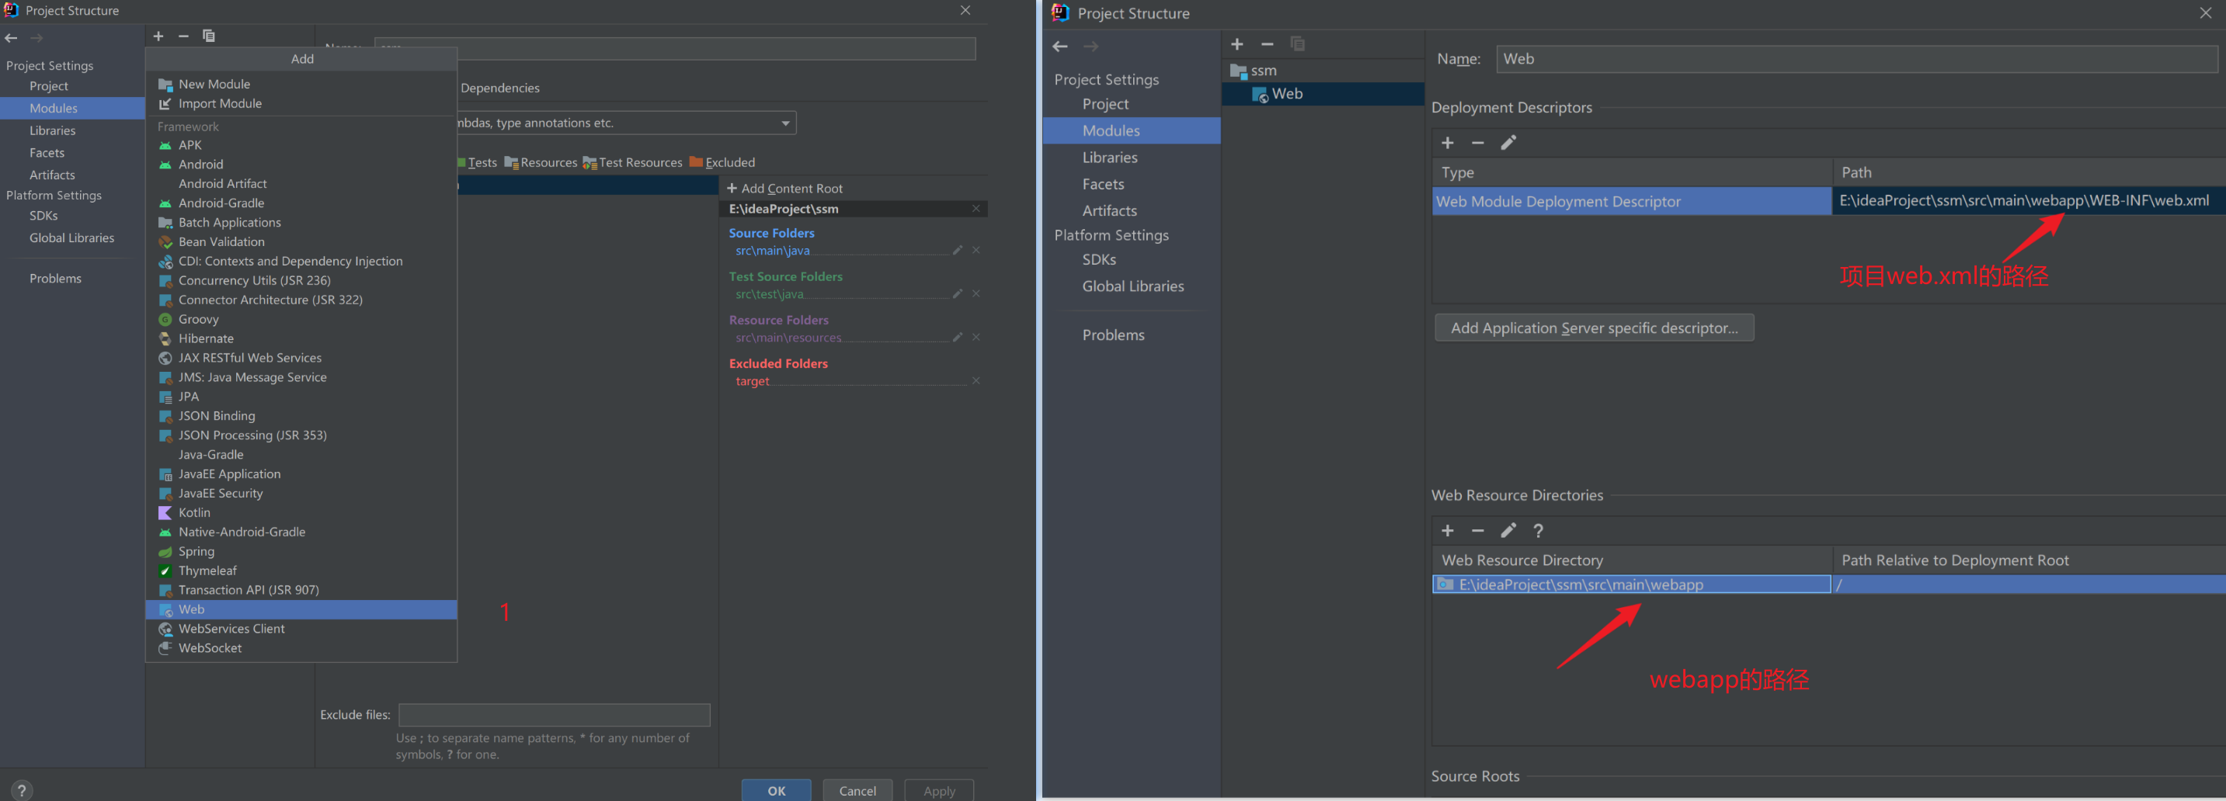This screenshot has width=2226, height=801.
Task: Select Web framework in the Add menu
Action: [192, 609]
